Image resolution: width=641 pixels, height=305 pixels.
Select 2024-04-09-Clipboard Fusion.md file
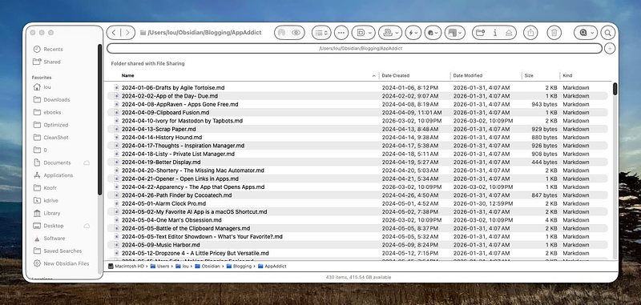coord(357,113)
